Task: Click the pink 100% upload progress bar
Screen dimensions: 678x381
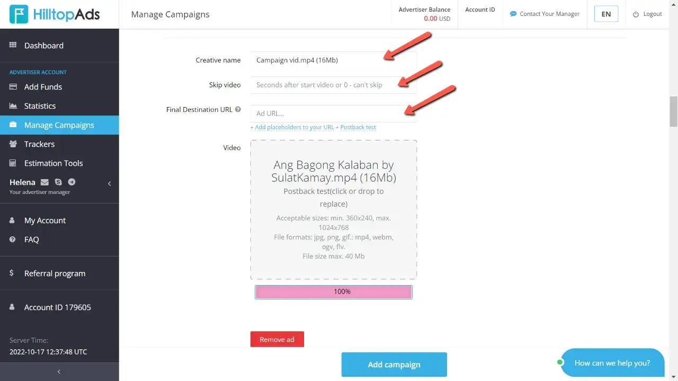Action: (333, 292)
